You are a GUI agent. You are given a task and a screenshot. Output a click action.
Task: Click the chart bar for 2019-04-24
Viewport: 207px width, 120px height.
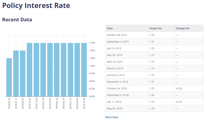point(57,70)
